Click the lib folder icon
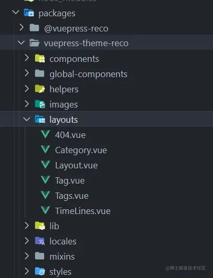213x278 pixels. click(40, 226)
